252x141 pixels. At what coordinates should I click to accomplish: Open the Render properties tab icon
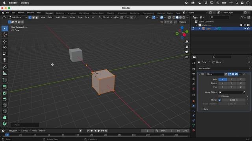(x=194, y=69)
